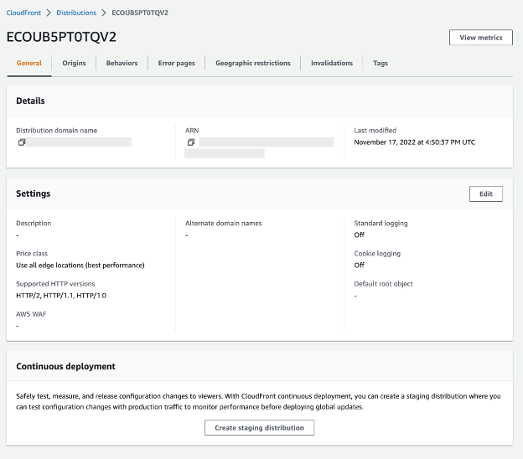Screen dimensions: 523x459
Task: Open the Distributions breadcrumb link
Action: coord(75,13)
